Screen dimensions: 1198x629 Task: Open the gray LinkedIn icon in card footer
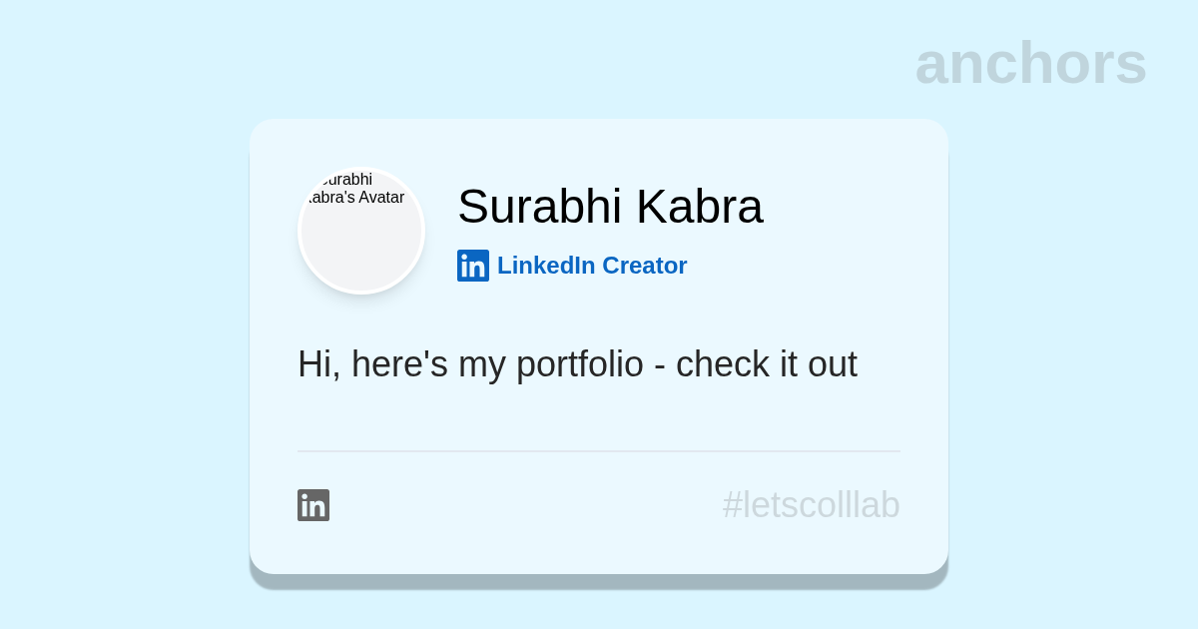(x=313, y=505)
